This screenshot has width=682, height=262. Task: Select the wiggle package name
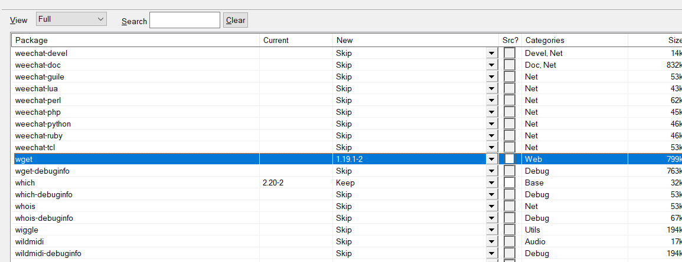pyautogui.click(x=27, y=230)
